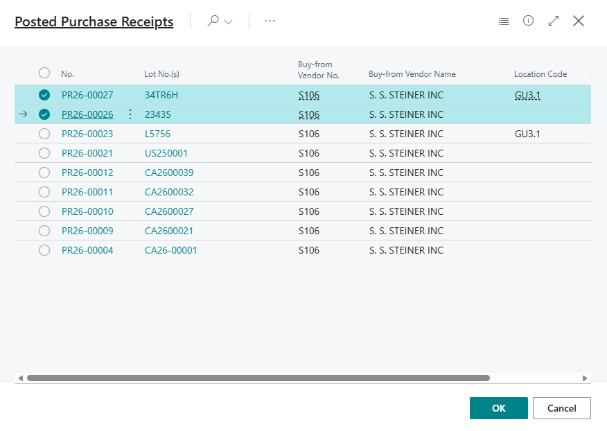The width and height of the screenshot is (607, 431).
Task: Select S106 cell in PR26-00004 row
Action: pyautogui.click(x=309, y=250)
